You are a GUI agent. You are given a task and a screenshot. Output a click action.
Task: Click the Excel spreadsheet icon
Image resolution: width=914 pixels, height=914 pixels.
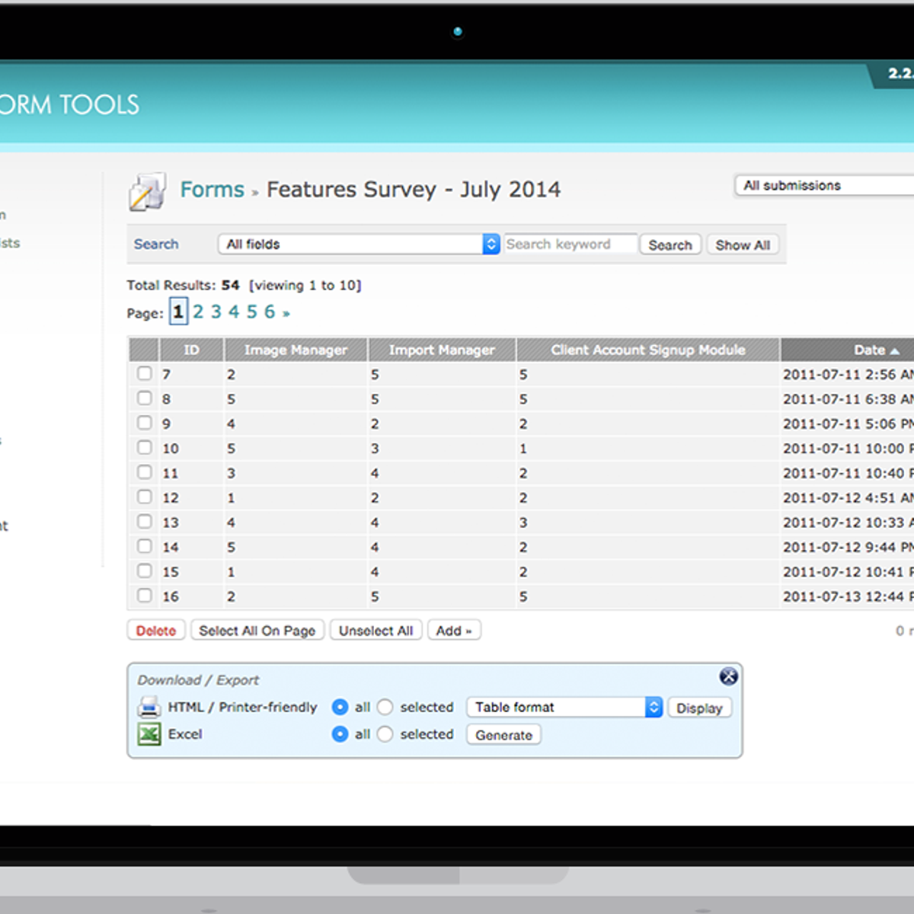click(x=149, y=734)
